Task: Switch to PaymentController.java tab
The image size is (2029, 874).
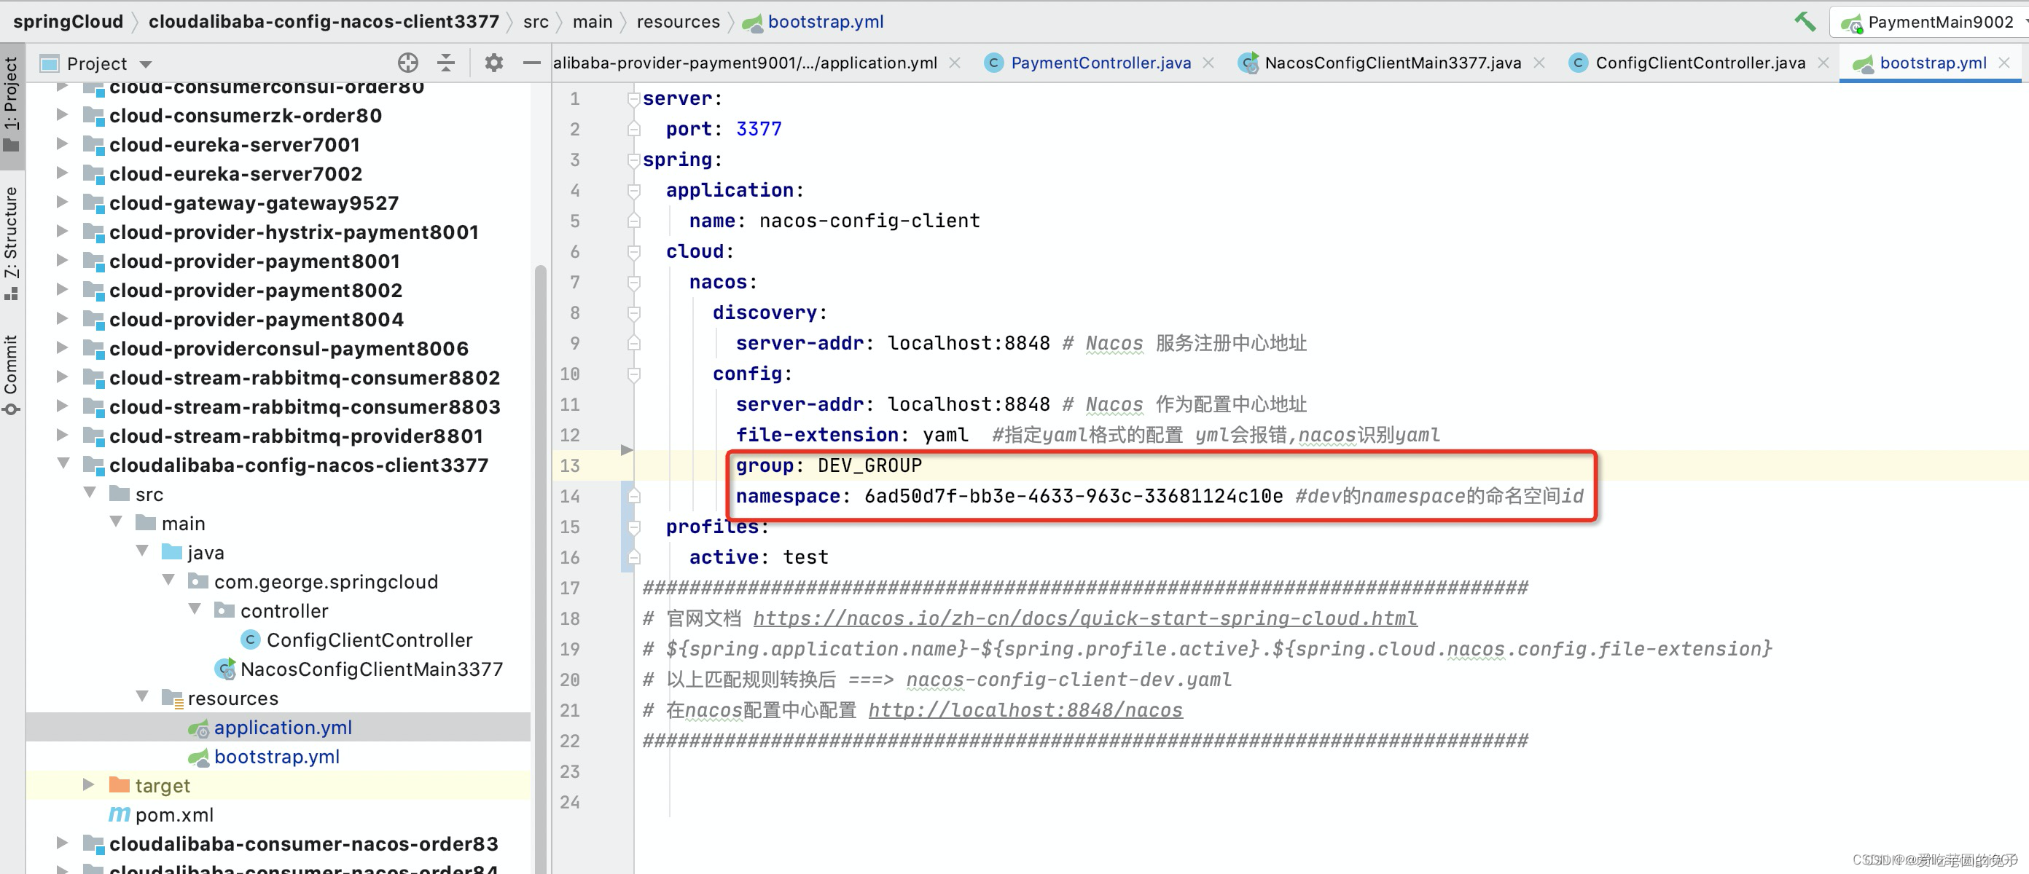Action: [x=1100, y=63]
